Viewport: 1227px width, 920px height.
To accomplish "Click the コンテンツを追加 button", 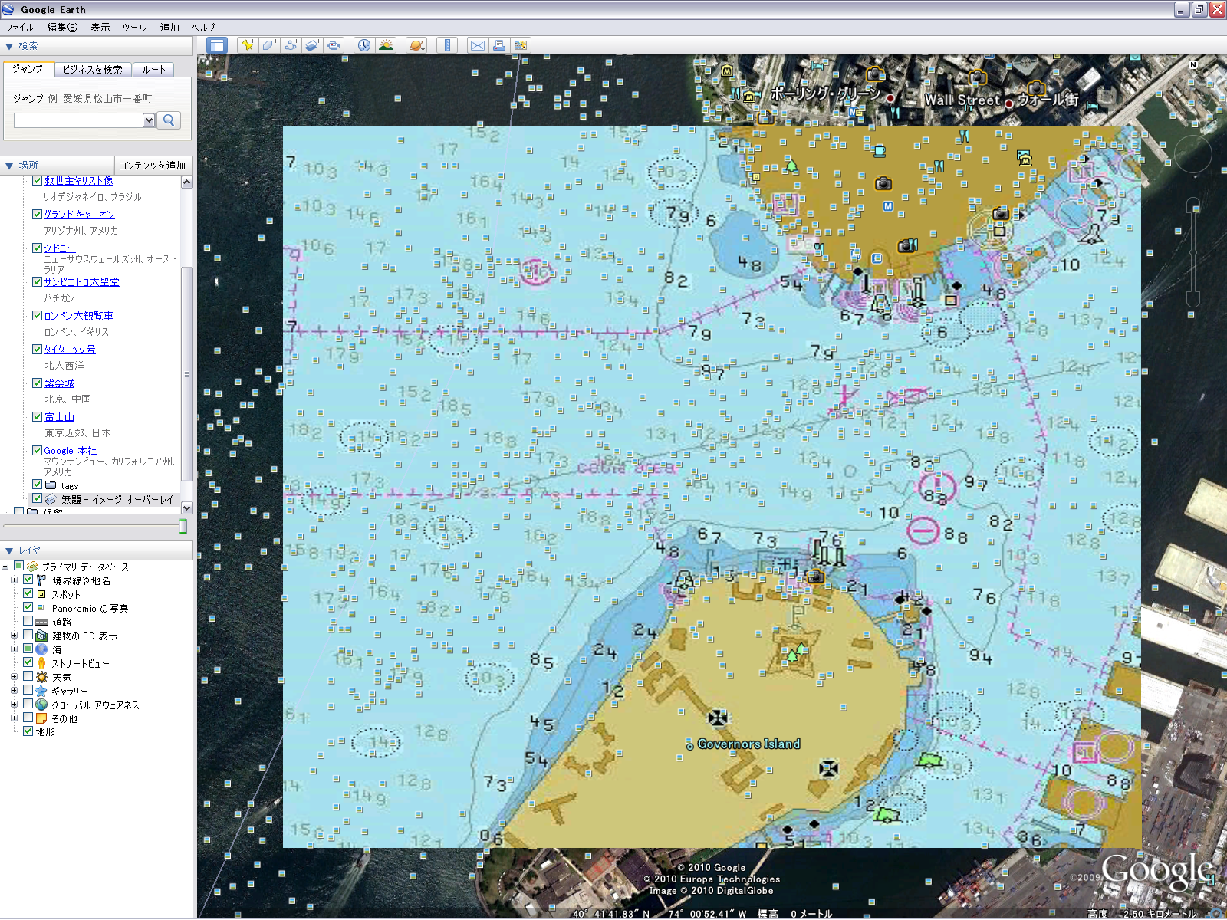I will 153,166.
